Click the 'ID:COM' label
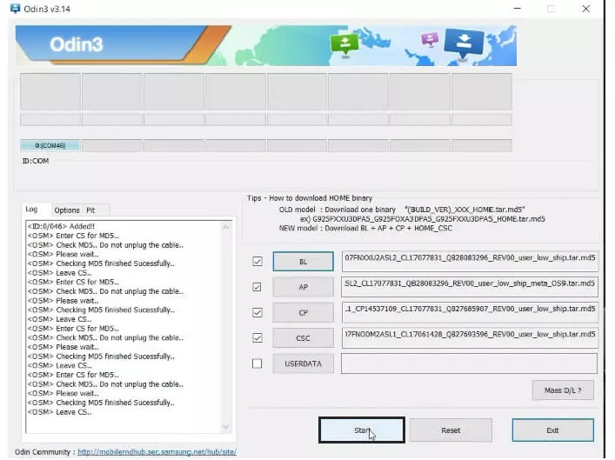 (36, 161)
